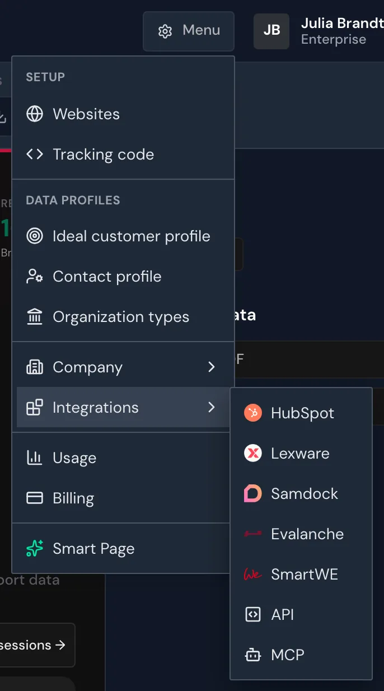Click the Smart Page sparkle icon
Viewport: 384px width, 691px height.
pyautogui.click(x=35, y=549)
